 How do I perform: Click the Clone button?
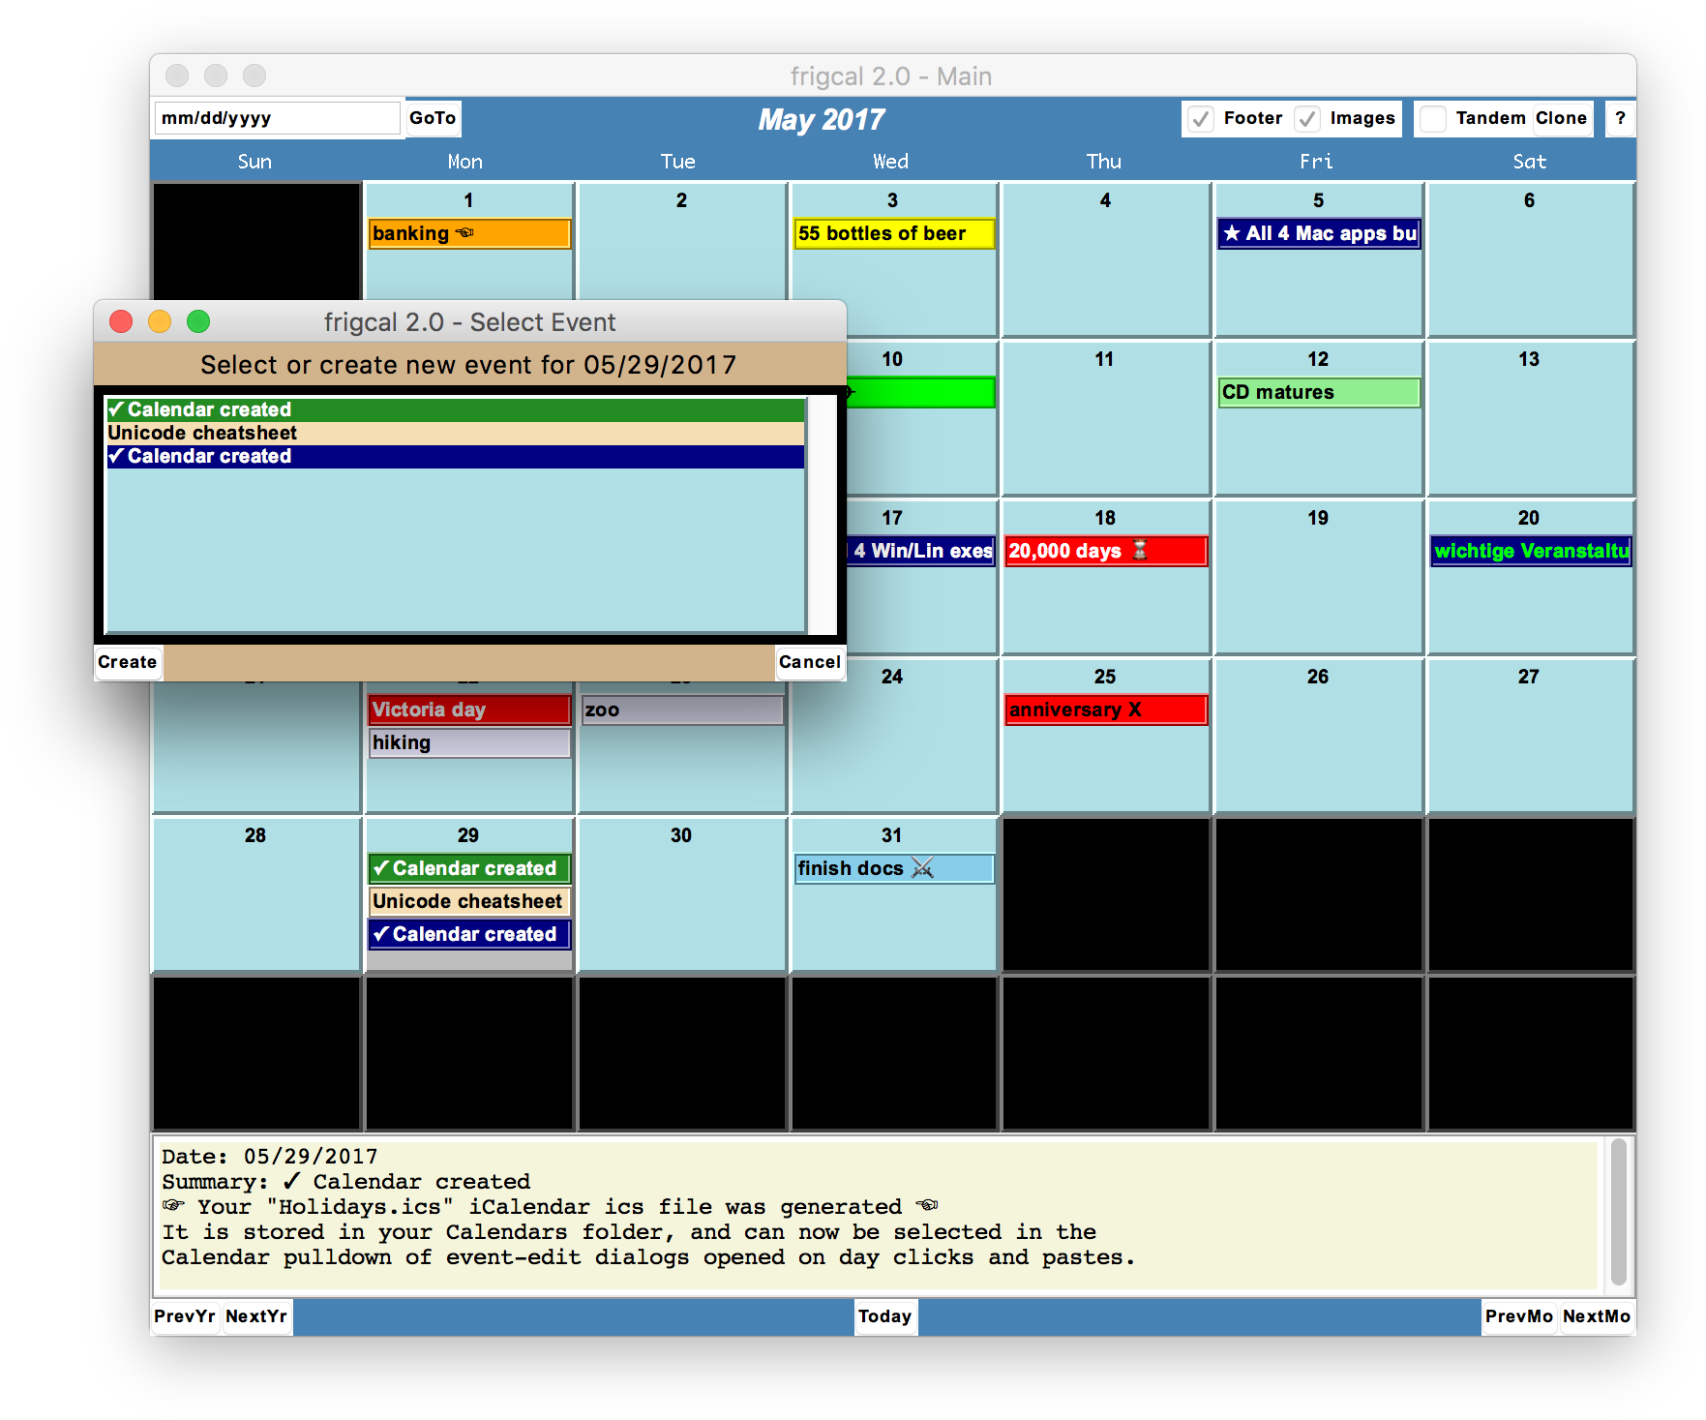(x=1561, y=118)
